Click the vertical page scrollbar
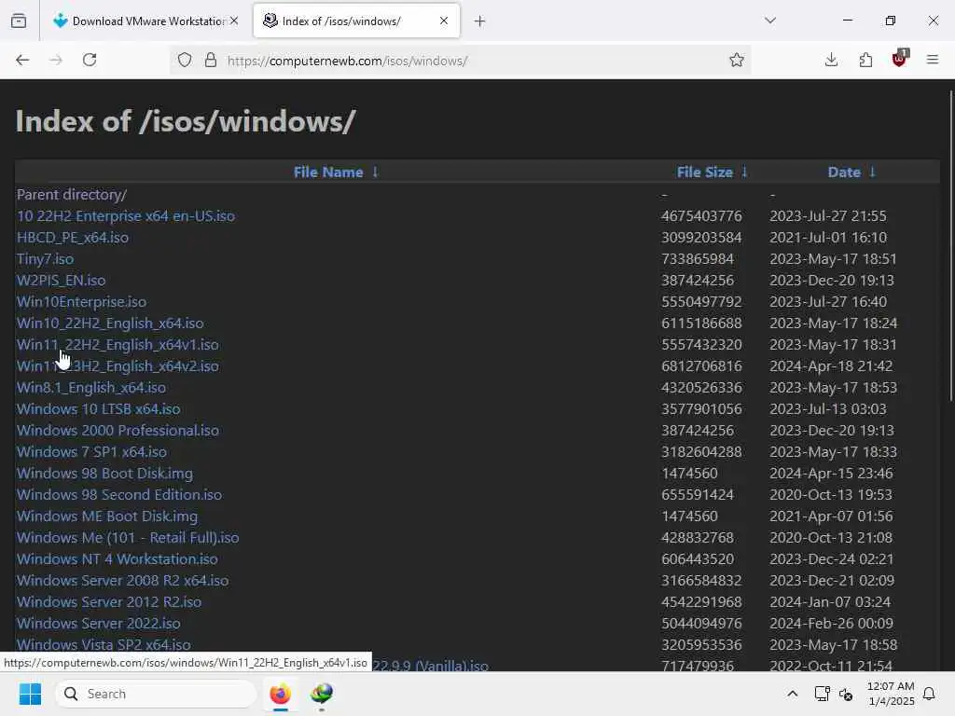This screenshot has height=716, width=955. click(950, 245)
